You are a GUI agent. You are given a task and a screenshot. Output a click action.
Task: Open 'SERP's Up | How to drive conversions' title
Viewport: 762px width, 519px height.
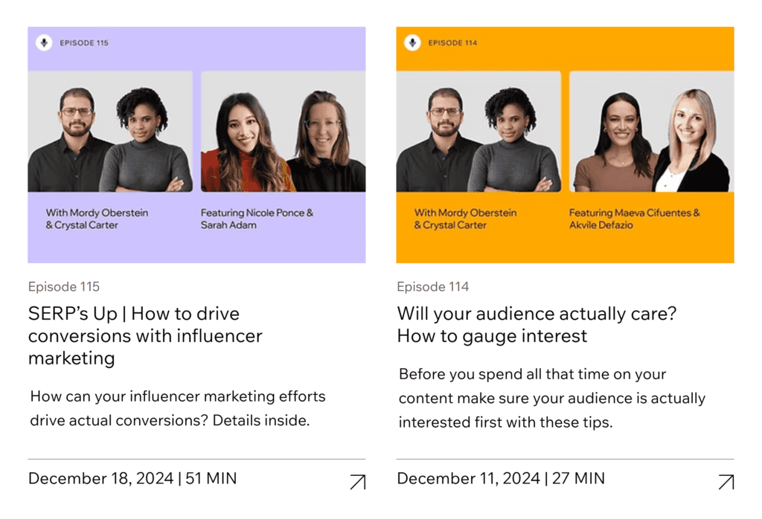point(145,335)
